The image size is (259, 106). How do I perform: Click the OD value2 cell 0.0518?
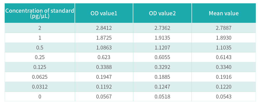point(162,96)
